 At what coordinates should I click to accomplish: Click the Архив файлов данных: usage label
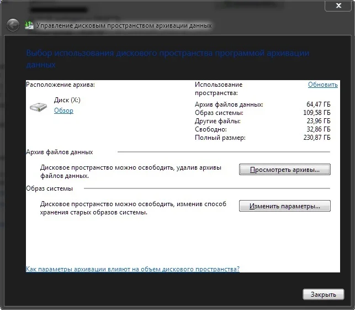(x=229, y=104)
